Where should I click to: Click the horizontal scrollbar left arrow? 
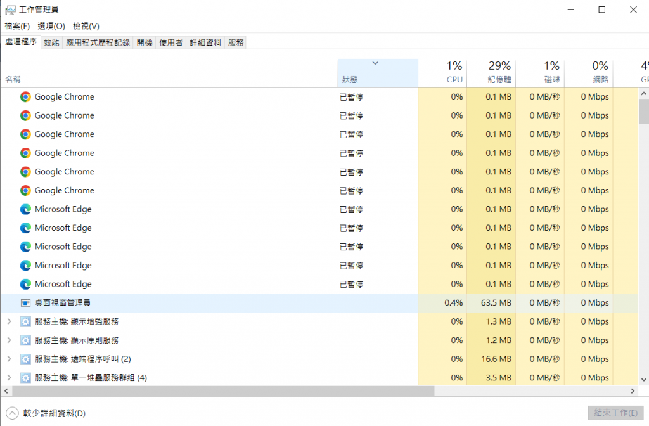pyautogui.click(x=6, y=390)
